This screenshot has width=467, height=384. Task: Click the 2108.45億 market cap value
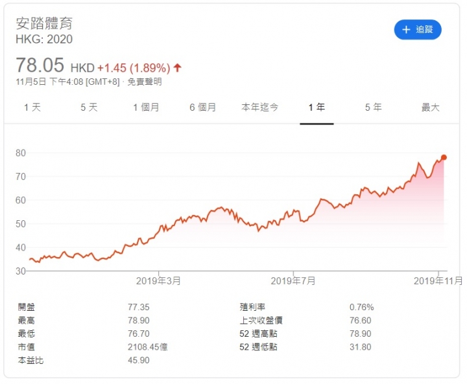point(148,347)
